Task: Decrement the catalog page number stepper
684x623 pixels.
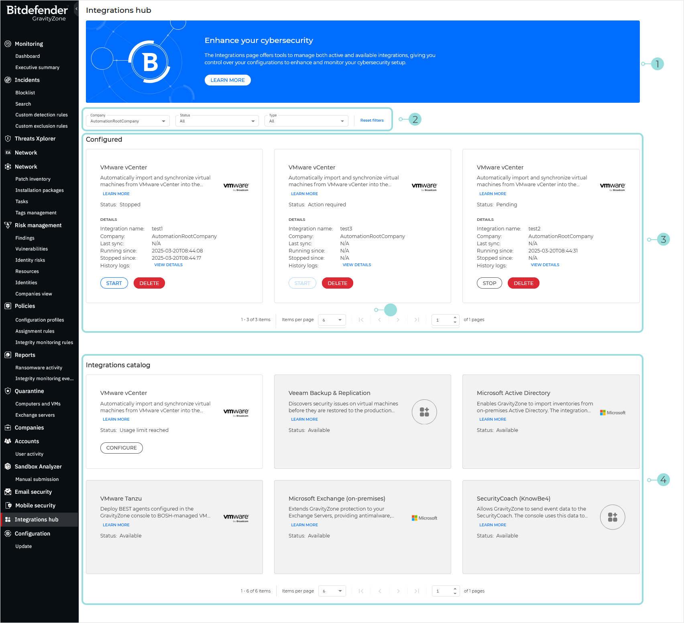Action: tap(455, 593)
